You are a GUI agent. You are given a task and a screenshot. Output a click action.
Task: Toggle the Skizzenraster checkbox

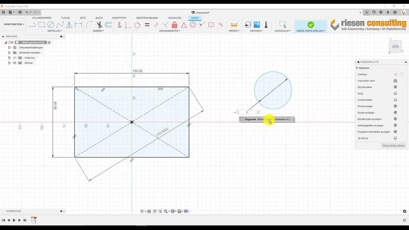(395, 87)
